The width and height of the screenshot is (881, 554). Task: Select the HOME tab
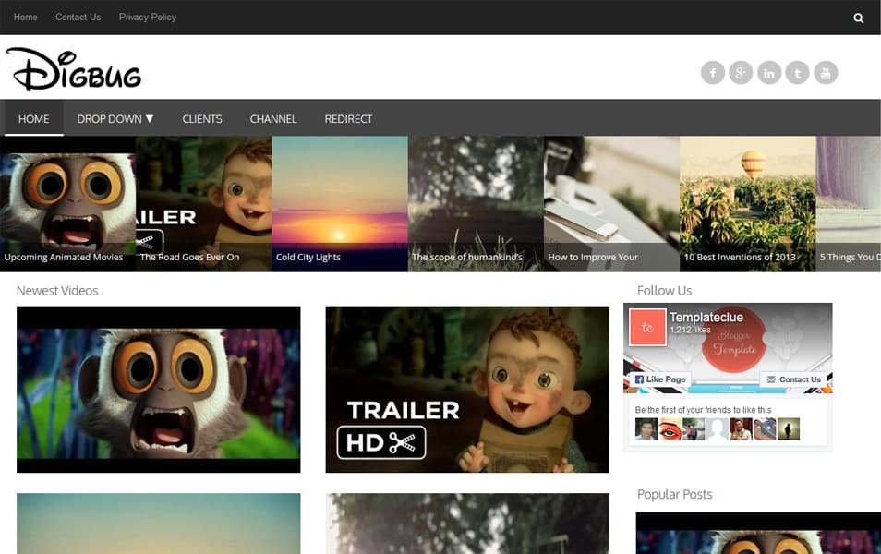[x=33, y=118]
